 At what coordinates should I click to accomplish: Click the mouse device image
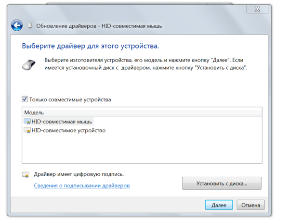[29, 64]
